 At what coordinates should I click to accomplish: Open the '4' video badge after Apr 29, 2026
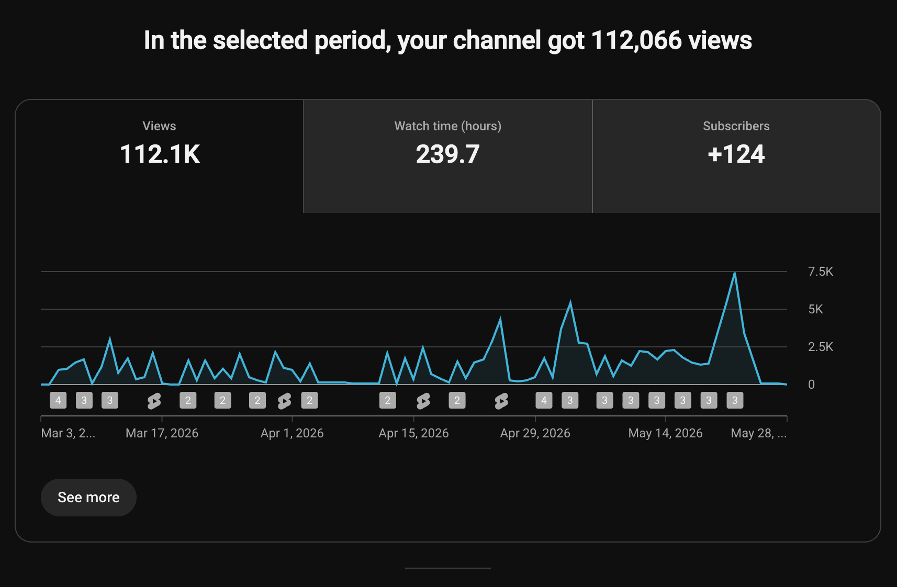point(544,401)
